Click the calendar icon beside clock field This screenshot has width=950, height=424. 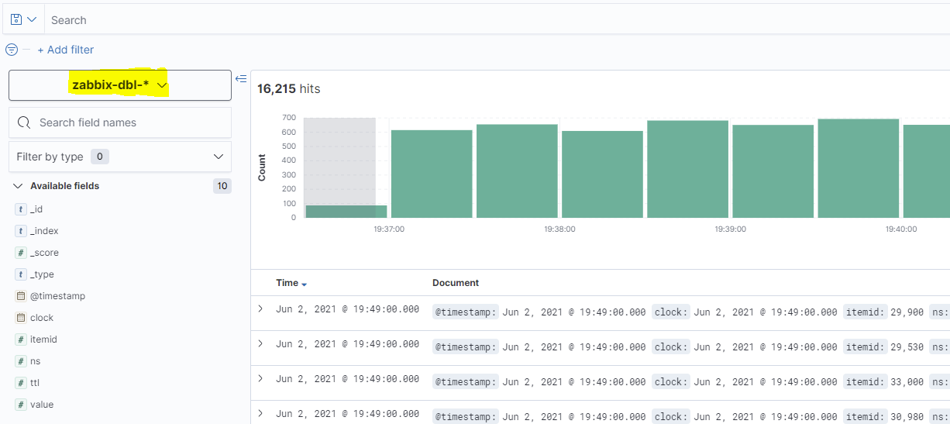click(21, 318)
